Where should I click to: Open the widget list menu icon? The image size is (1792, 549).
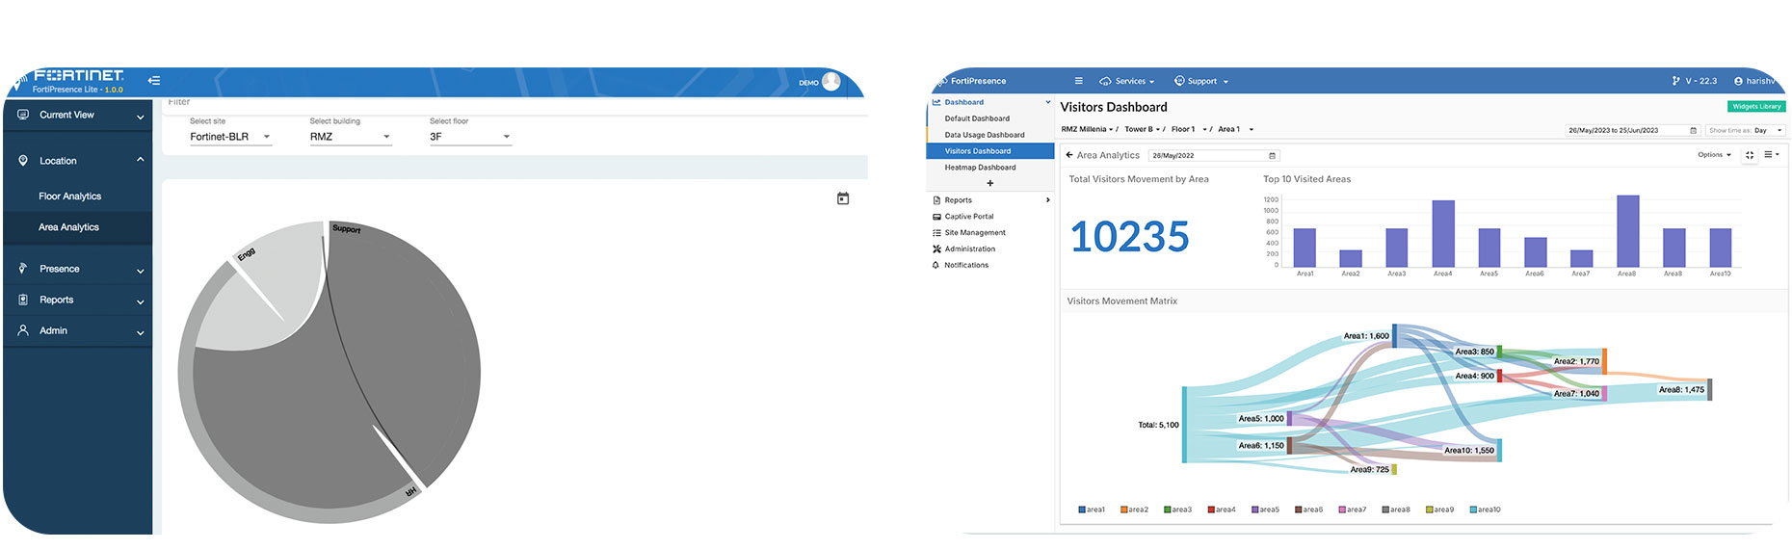pos(1770,155)
